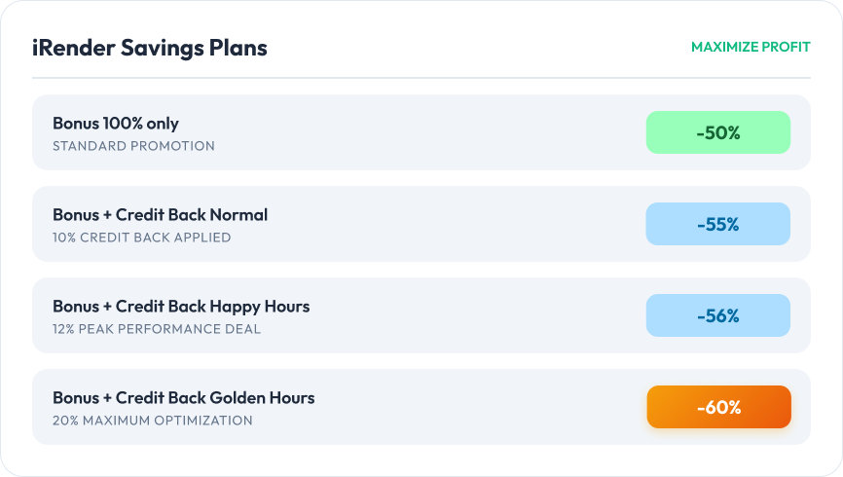Click the iRender Savings Plans heading
Screen dimensions: 843x477
(149, 47)
